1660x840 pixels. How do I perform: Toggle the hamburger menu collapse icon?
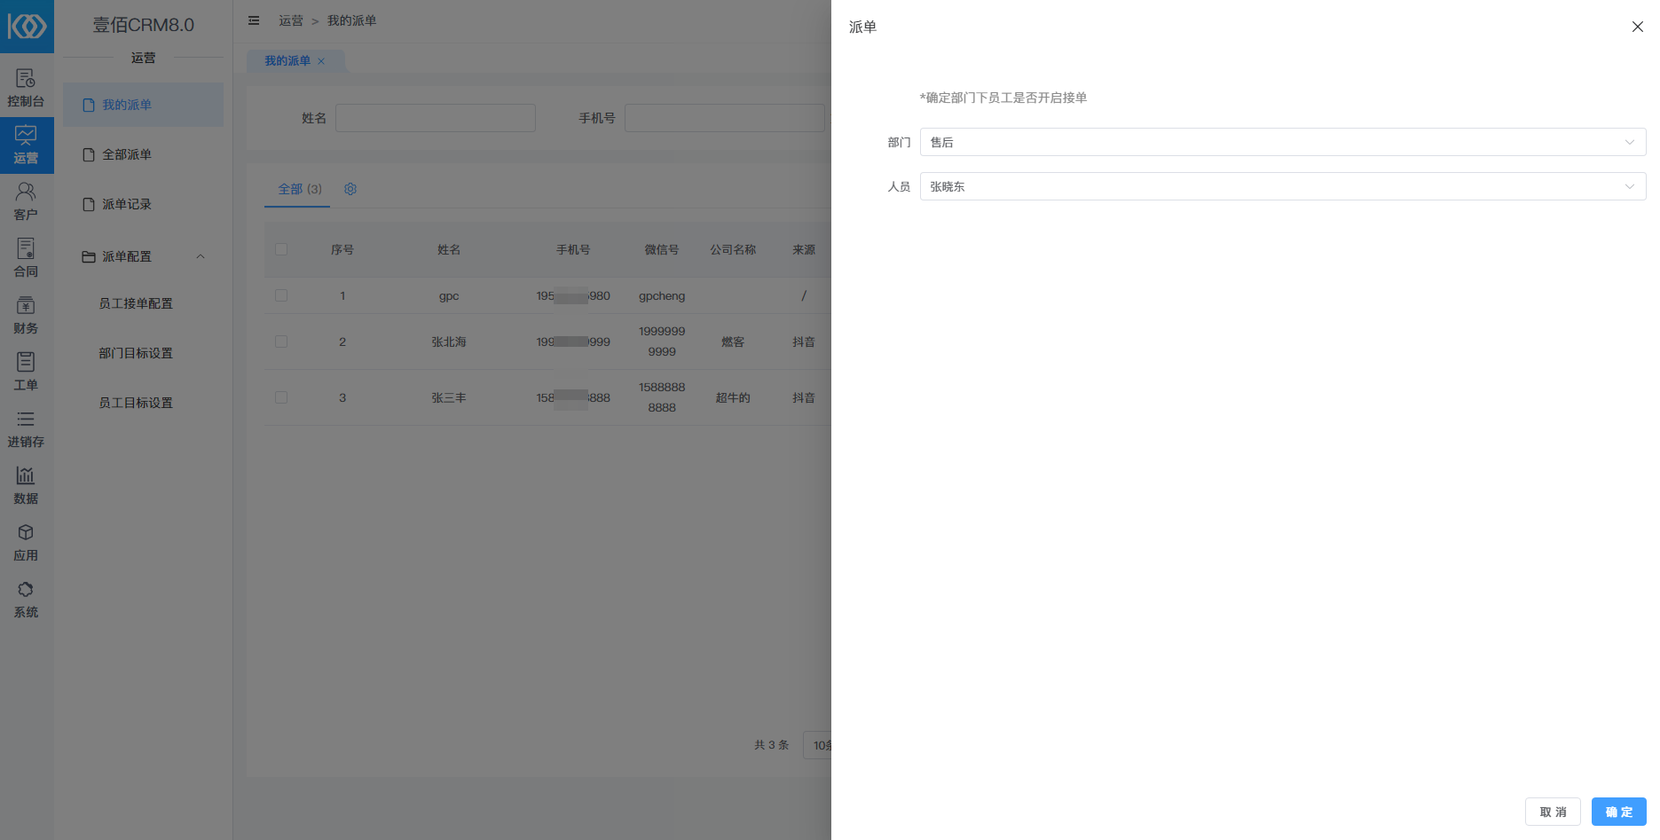(x=254, y=20)
